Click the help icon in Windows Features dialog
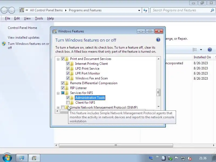The width and height of the screenshot is (216, 162). (x=158, y=40)
